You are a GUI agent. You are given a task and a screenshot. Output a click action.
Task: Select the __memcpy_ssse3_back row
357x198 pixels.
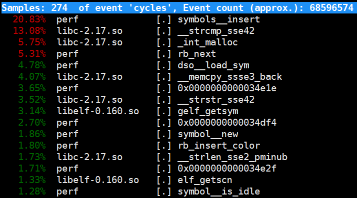[x=178, y=77]
